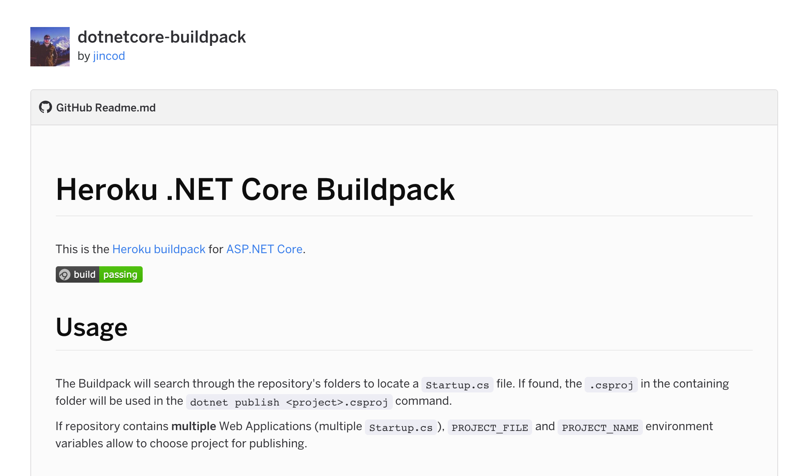Open the jincod author link
The width and height of the screenshot is (797, 476).
tap(109, 56)
